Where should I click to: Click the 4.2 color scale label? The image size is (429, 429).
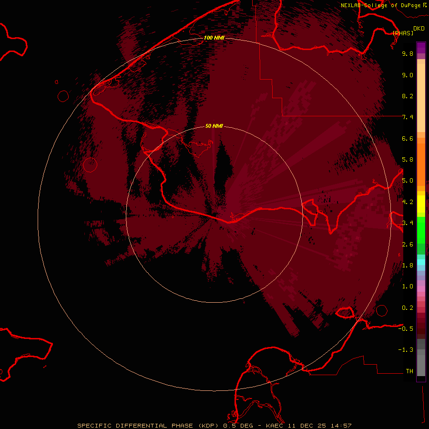tap(408, 202)
